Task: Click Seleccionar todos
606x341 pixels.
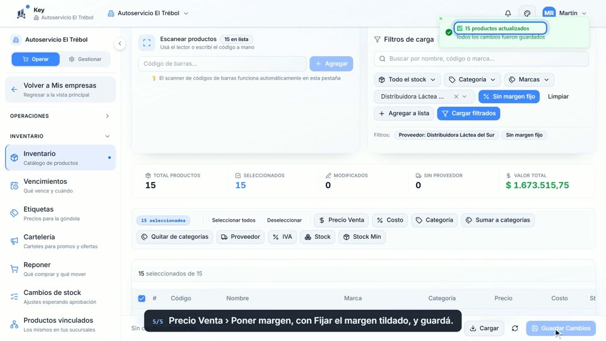Action: (x=234, y=220)
